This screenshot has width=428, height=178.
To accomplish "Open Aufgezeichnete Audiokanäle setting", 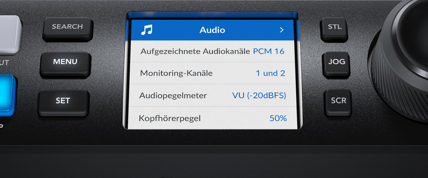I will pyautogui.click(x=212, y=51).
